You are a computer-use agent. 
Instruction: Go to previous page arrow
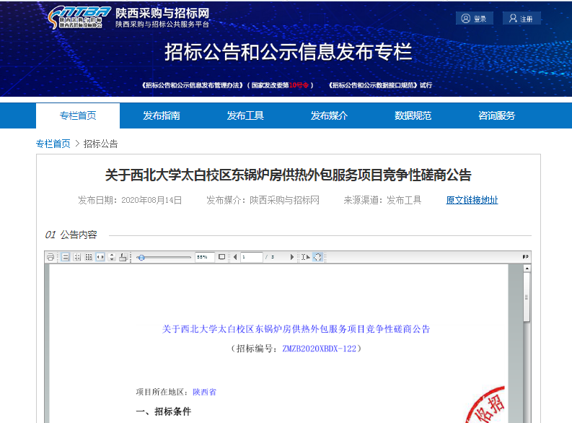pyautogui.click(x=234, y=257)
